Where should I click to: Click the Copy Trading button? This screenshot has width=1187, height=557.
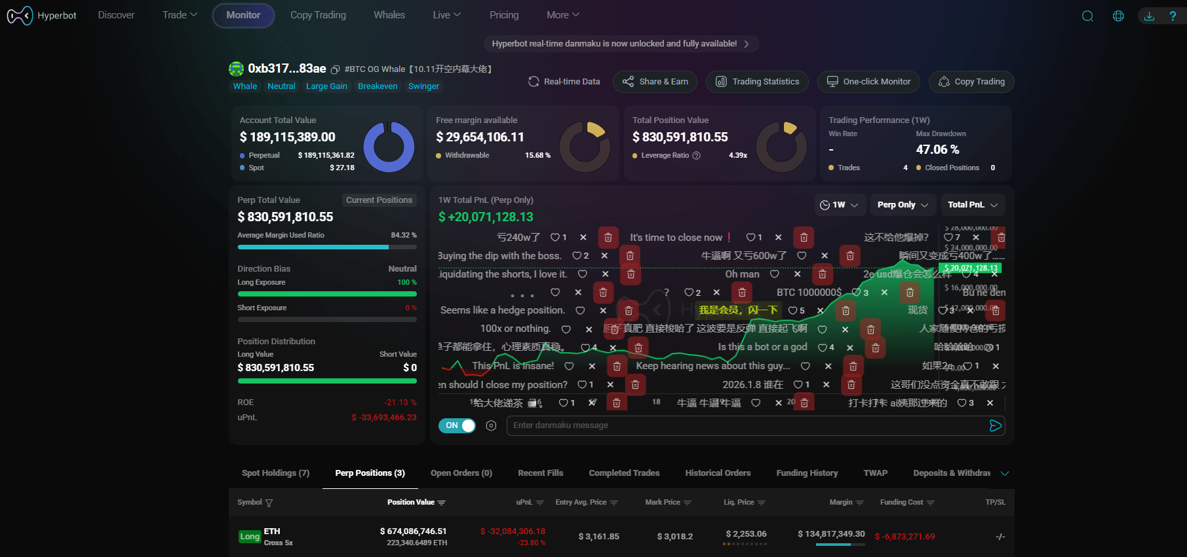pyautogui.click(x=971, y=82)
